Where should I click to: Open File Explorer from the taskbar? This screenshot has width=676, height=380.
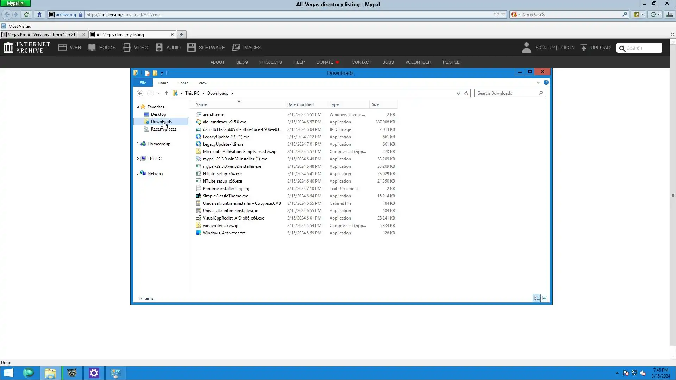pyautogui.click(x=50, y=373)
